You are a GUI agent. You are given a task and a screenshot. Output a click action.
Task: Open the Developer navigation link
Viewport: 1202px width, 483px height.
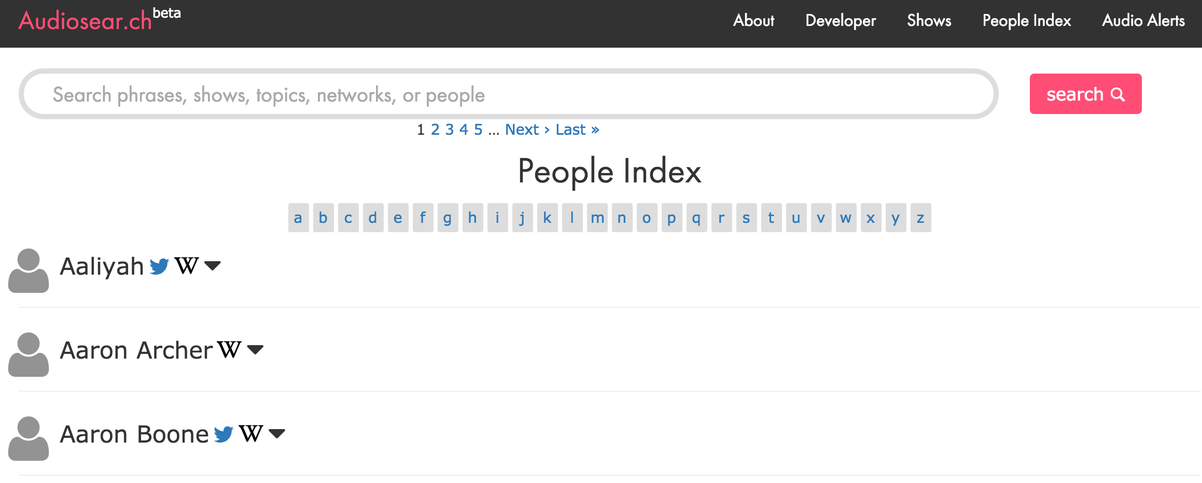click(841, 21)
